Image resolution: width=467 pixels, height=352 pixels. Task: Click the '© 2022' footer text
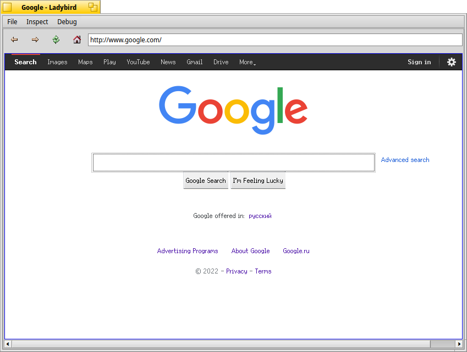click(x=207, y=271)
